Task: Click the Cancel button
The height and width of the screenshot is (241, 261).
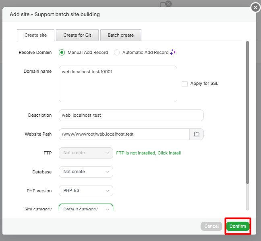Action: [211, 227]
